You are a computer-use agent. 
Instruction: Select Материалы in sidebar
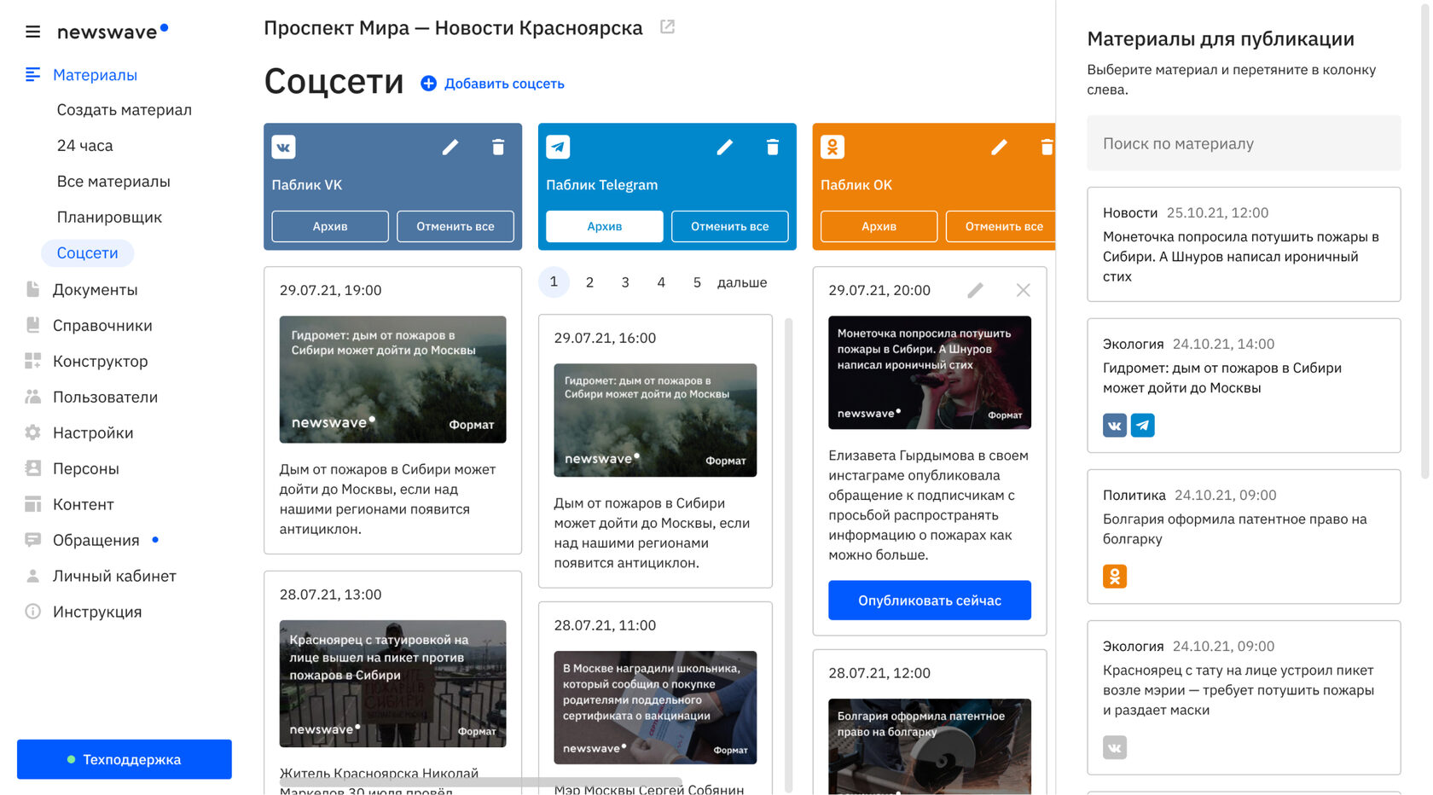[x=95, y=75]
